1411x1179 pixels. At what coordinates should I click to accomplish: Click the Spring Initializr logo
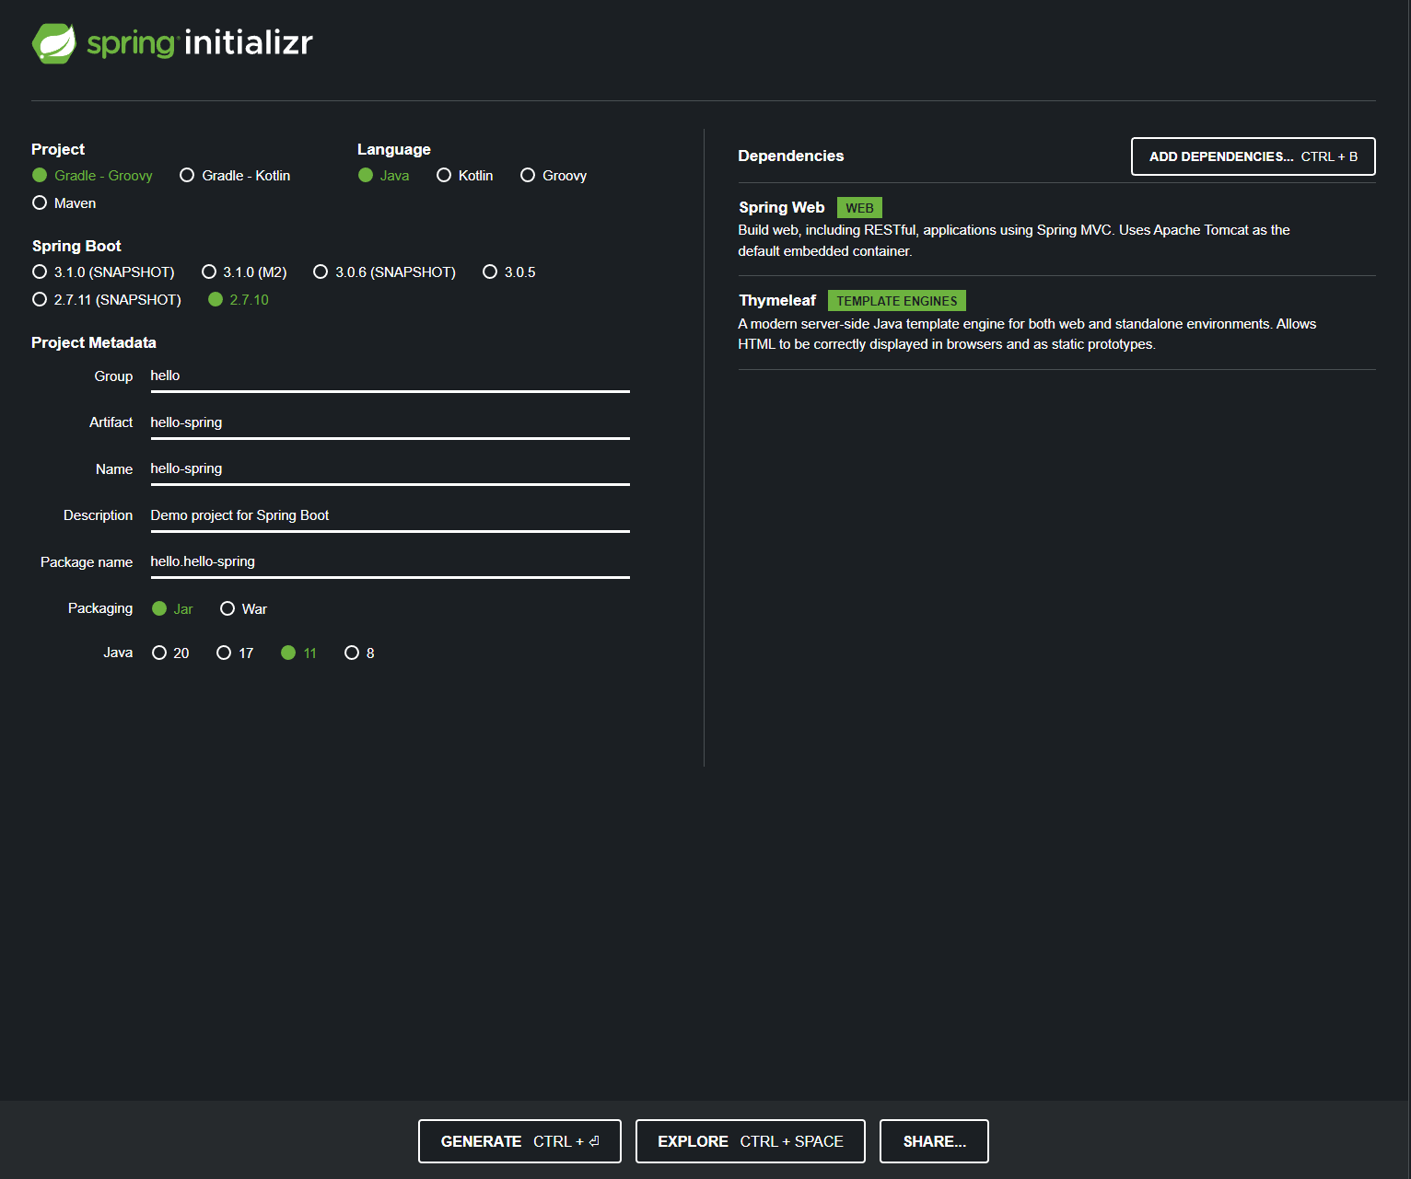pyautogui.click(x=172, y=43)
